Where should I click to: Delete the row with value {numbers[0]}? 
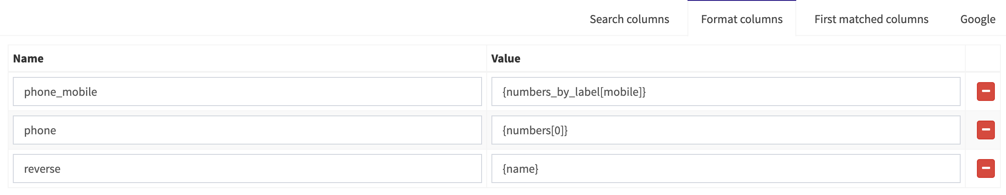[985, 130]
